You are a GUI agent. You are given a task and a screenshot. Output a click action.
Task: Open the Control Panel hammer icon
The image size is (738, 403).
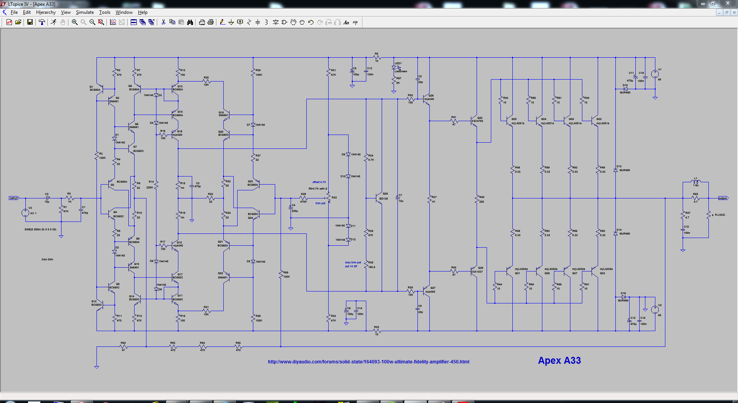42,22
